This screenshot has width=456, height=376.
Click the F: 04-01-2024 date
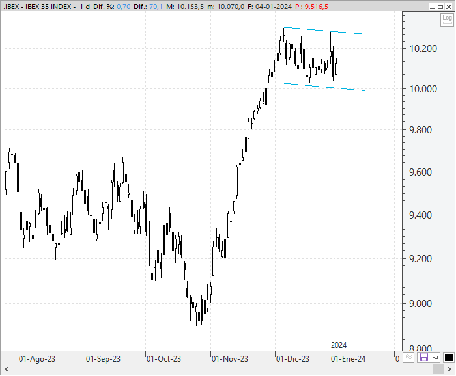(270, 7)
